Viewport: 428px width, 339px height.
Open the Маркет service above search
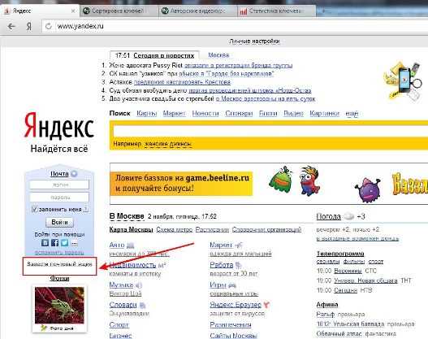coord(174,113)
